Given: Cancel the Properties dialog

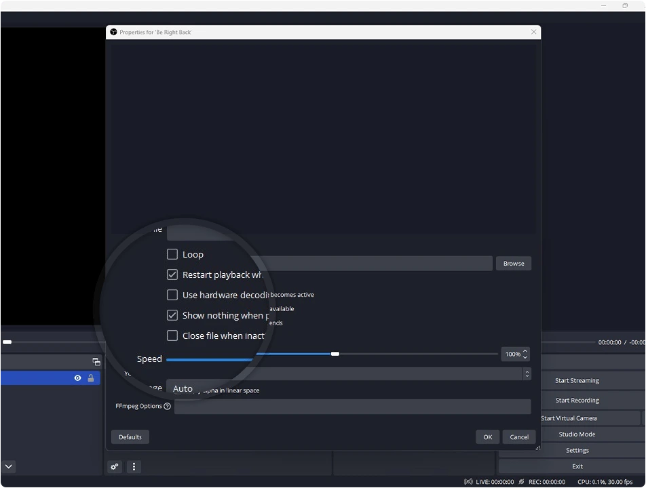Looking at the screenshot, I should point(518,437).
